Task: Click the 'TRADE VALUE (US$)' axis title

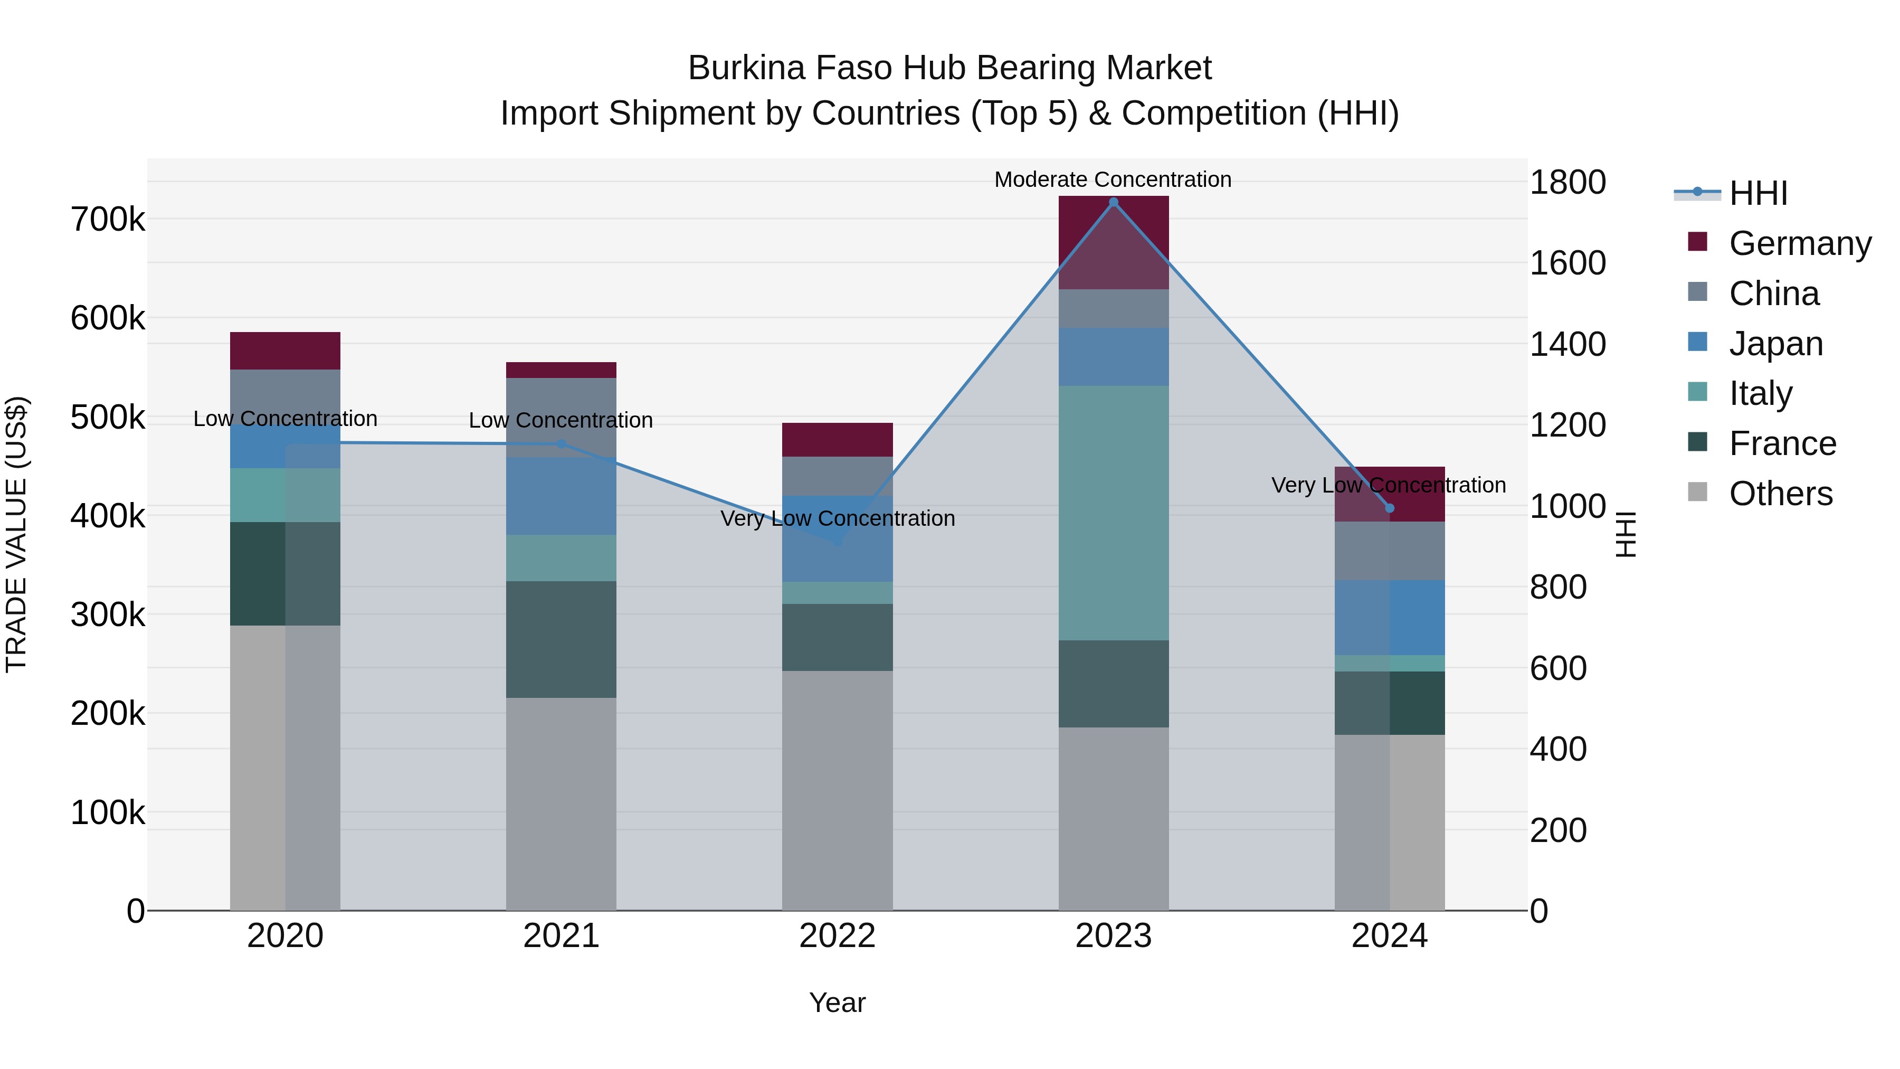Action: tap(16, 534)
